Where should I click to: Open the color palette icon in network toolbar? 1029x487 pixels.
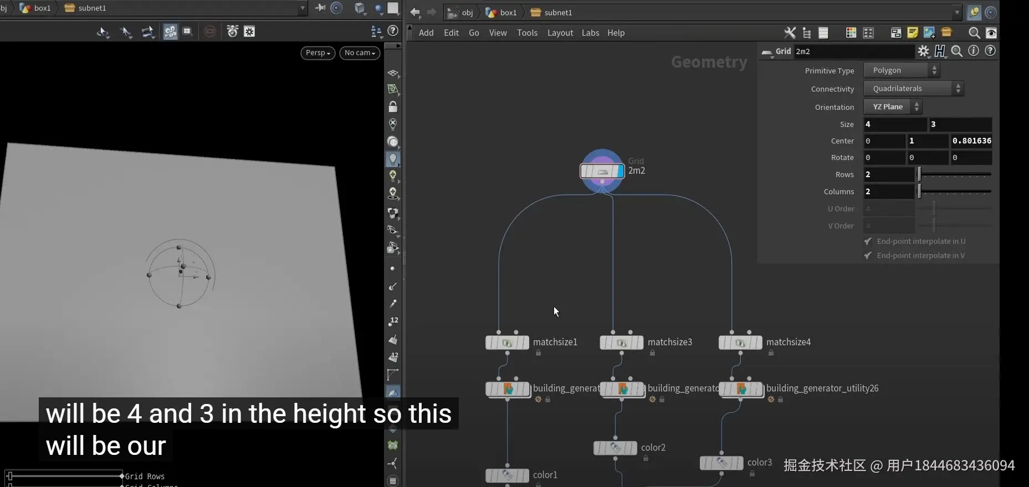point(851,33)
